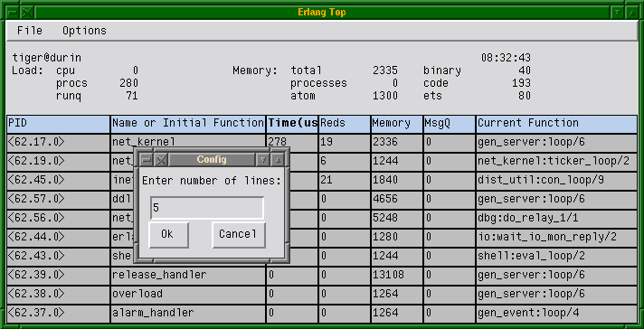Screen dimensions: 644x329
Task: Click memory value 1280
Action: [x=397, y=237]
